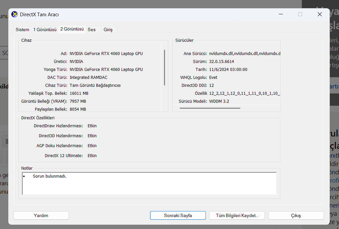Click the Cihaz panel vertical scrollbar
The height and width of the screenshot is (229, 339).
[165, 68]
